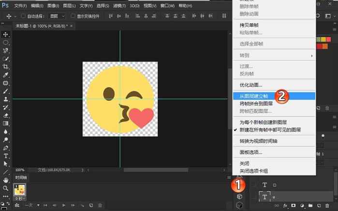Screen dimensions: 338x211
Task: Create a new adjustment layer icon
Action: point(302,206)
